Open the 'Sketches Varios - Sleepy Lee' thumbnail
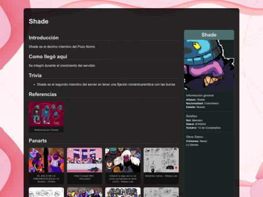This screenshot has height=197, width=263. tap(161, 160)
